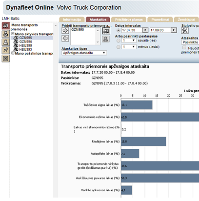The width and height of the screenshot is (199, 201).
Task: Click Ekonominio režimo laikas bar
Action: tap(160, 117)
